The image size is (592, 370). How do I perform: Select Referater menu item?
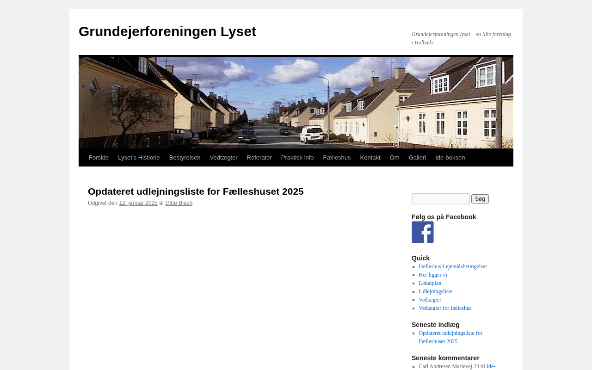[259, 158]
